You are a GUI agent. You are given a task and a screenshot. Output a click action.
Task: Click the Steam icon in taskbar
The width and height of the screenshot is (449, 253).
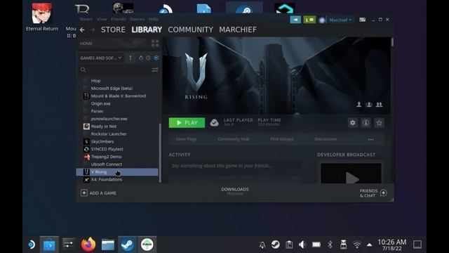[x=128, y=245]
